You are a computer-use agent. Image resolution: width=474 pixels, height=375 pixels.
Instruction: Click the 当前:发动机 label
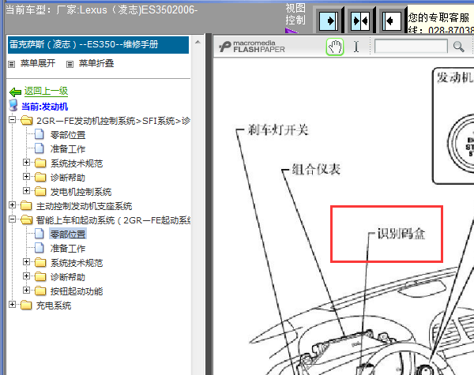click(x=45, y=107)
